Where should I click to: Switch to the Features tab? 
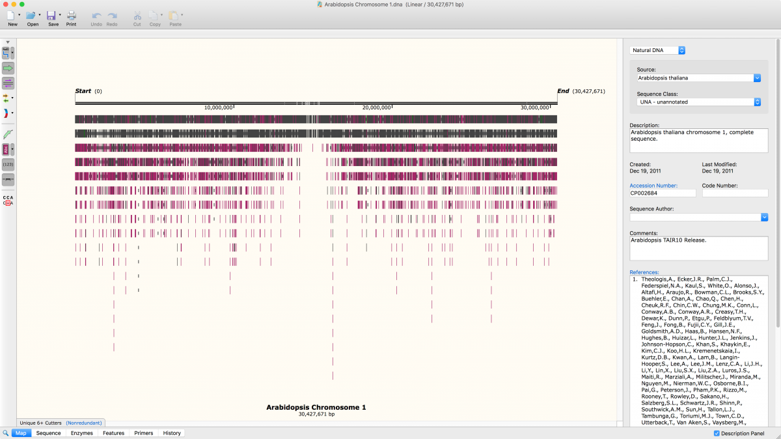pos(113,433)
